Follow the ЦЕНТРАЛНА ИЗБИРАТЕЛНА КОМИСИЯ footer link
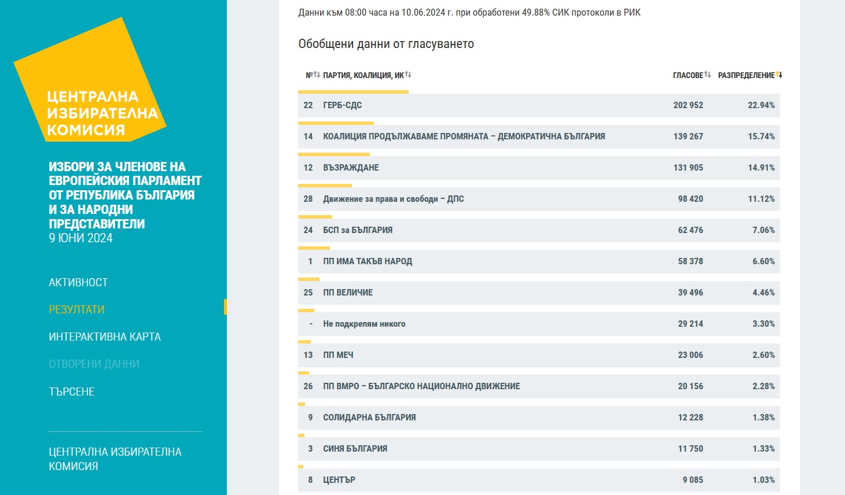 (115, 459)
